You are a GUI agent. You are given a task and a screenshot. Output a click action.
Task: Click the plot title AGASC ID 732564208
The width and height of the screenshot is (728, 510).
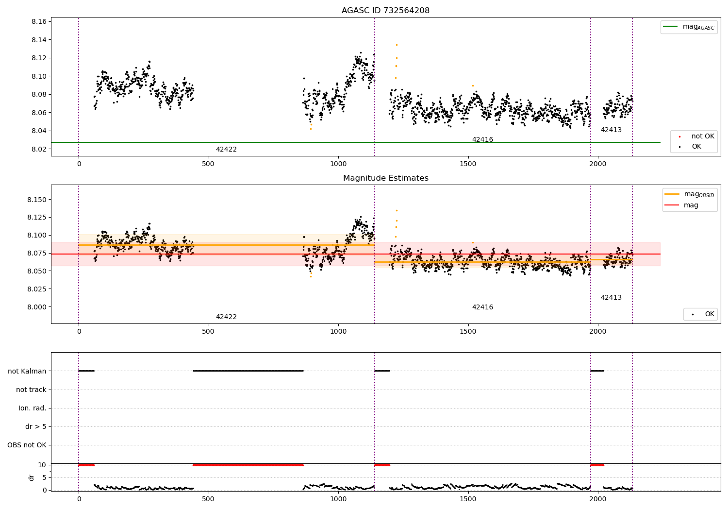tap(385, 11)
